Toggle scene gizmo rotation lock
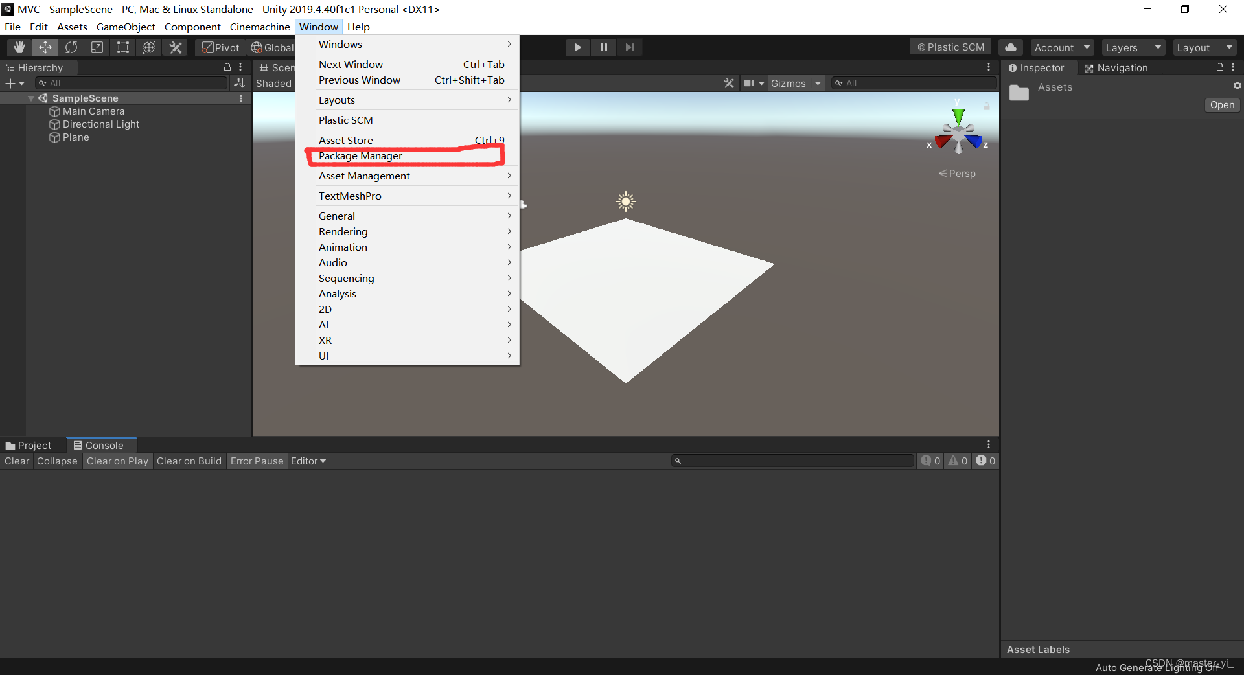 point(986,106)
